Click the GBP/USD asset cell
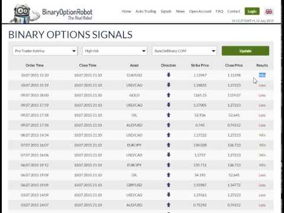 click(x=134, y=185)
